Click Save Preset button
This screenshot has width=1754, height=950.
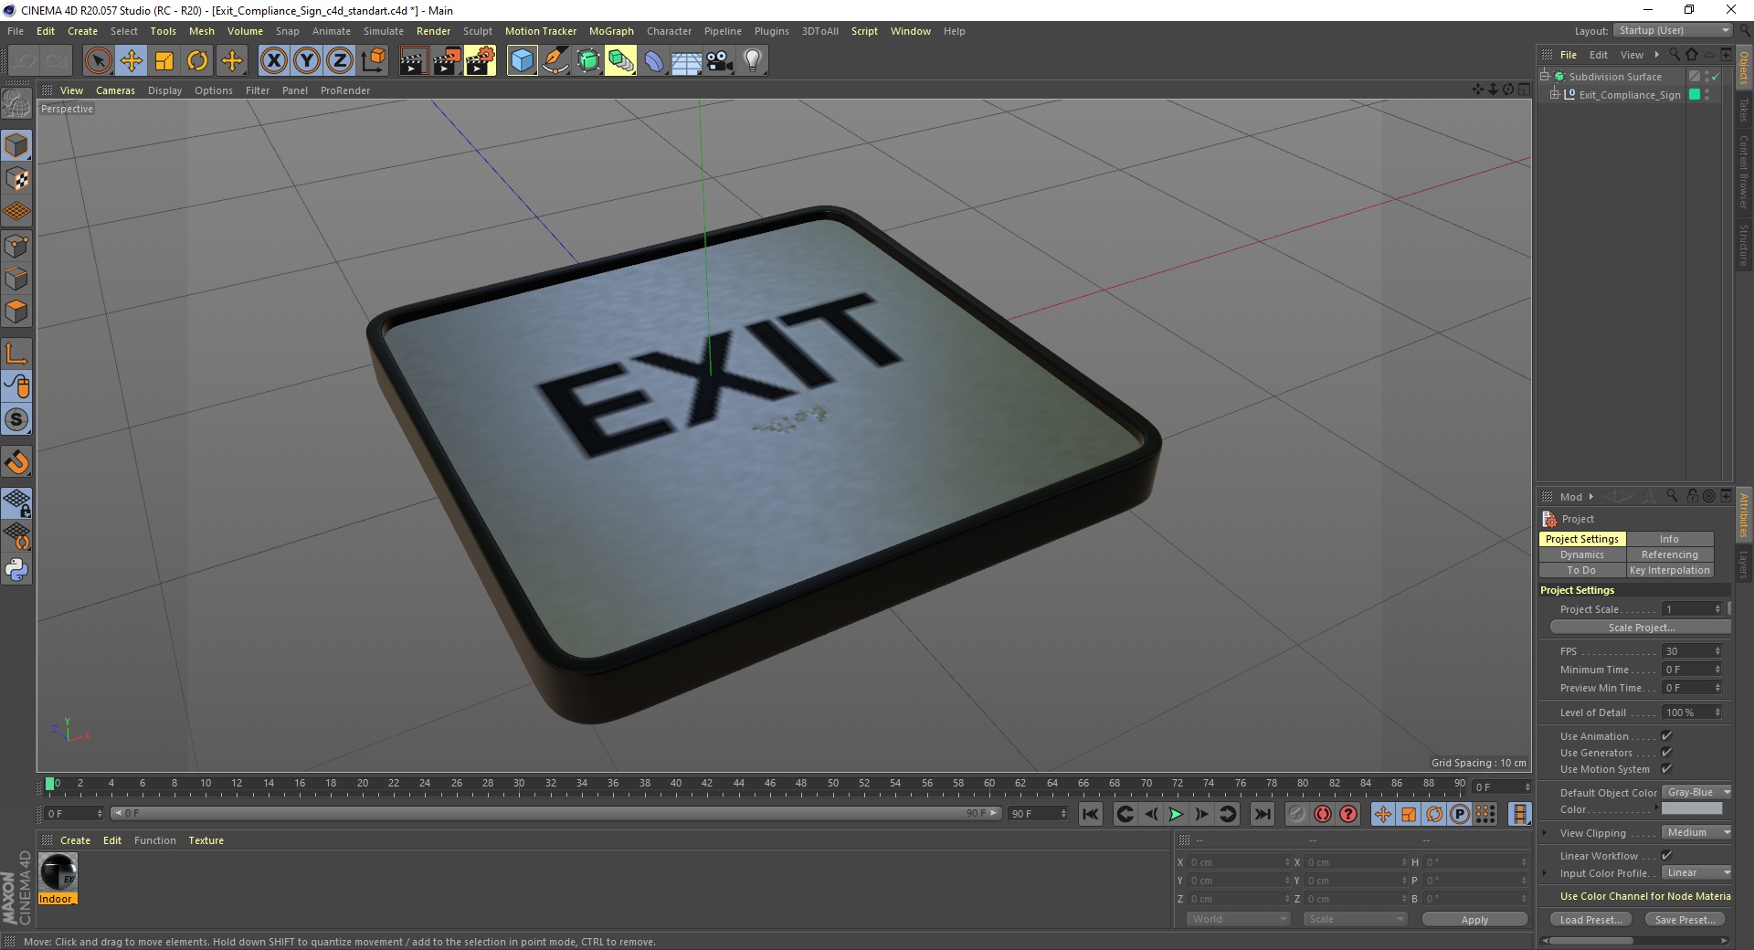[1685, 920]
